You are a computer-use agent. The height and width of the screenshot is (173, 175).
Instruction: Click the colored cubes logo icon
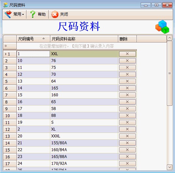point(162,27)
